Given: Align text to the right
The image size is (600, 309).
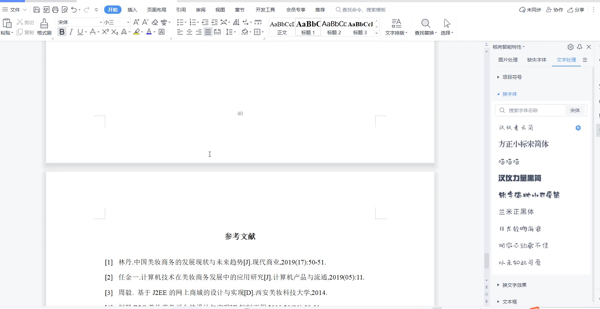Looking at the screenshot, I should point(199,32).
